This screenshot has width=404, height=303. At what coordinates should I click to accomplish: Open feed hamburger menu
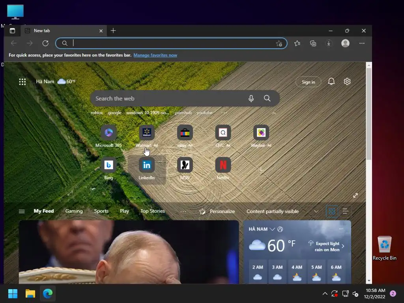22,211
